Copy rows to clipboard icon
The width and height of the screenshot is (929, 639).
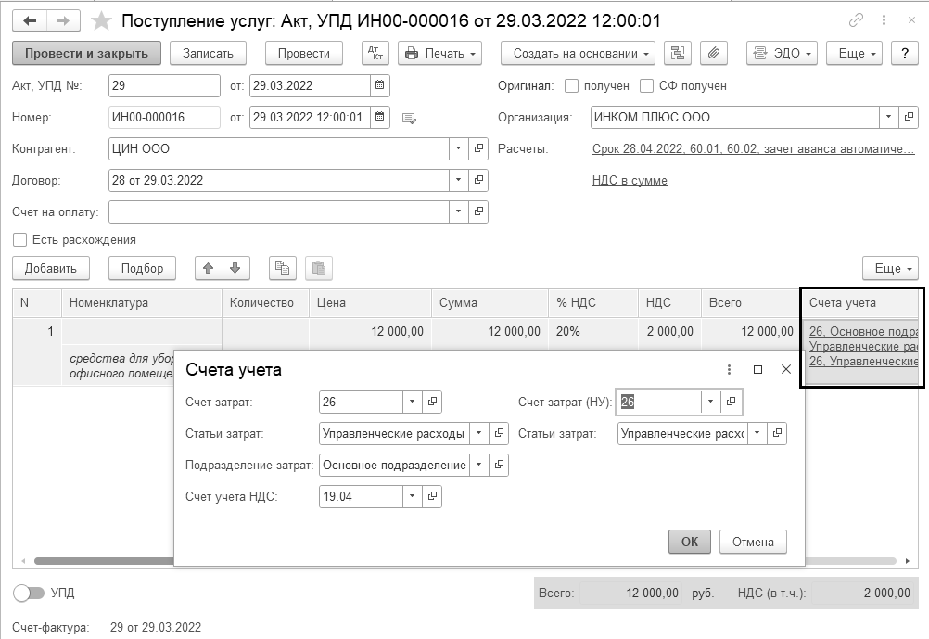tap(283, 268)
